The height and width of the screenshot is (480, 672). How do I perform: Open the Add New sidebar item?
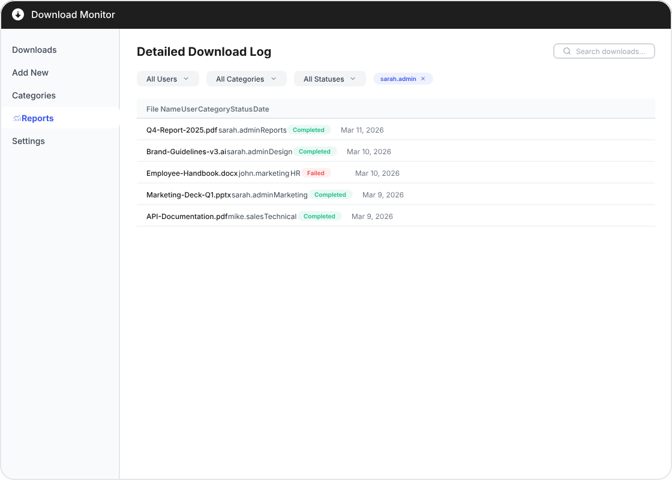(30, 73)
